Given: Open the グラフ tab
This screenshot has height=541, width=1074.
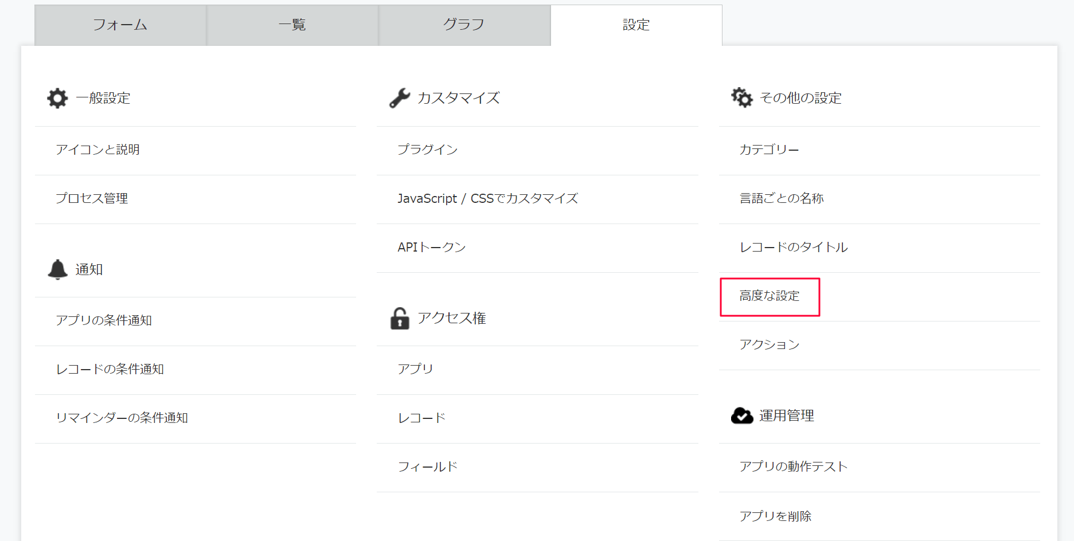Looking at the screenshot, I should click(x=464, y=25).
